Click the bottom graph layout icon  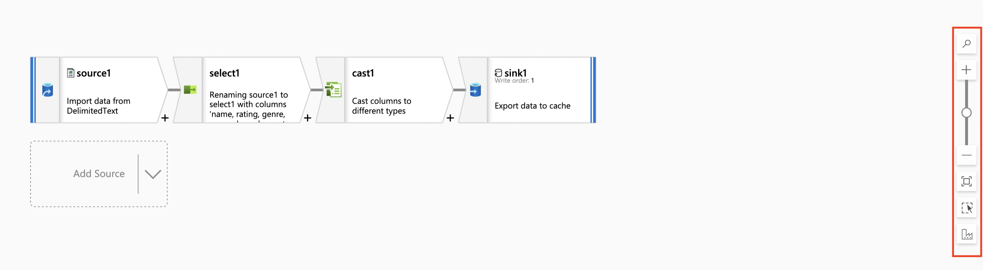pyautogui.click(x=966, y=234)
